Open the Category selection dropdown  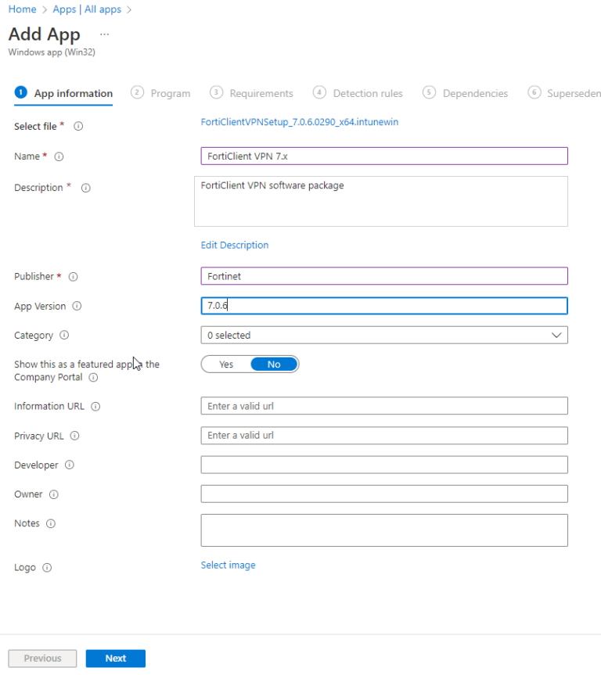(x=556, y=335)
